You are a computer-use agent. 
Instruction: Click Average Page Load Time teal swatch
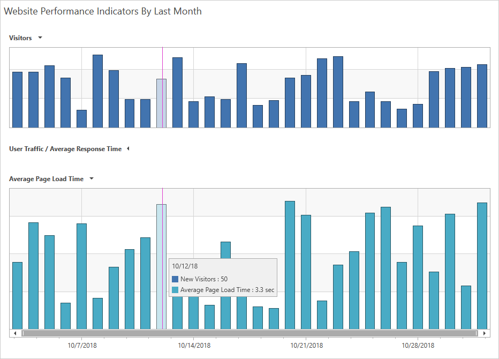point(175,290)
